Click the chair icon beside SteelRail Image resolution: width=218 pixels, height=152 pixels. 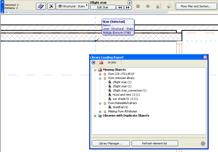coord(110,107)
